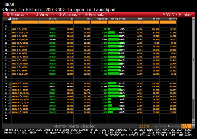Click the orange filter field under Ticker
The height and width of the screenshot is (139, 197).
25,22
